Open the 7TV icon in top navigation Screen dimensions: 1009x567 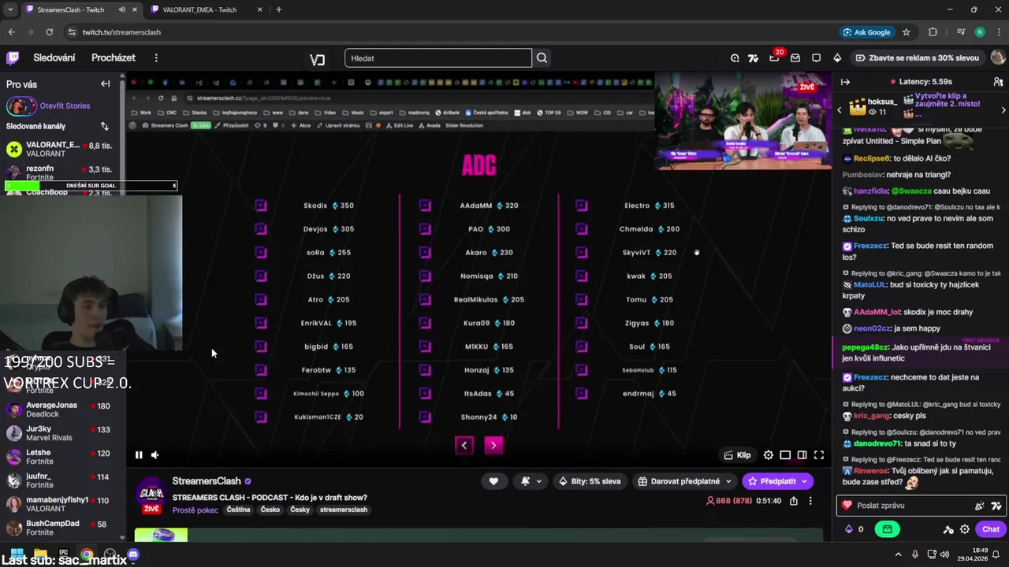tap(753, 57)
